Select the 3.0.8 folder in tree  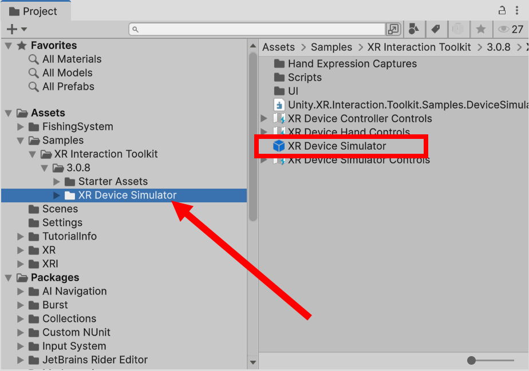(x=72, y=168)
